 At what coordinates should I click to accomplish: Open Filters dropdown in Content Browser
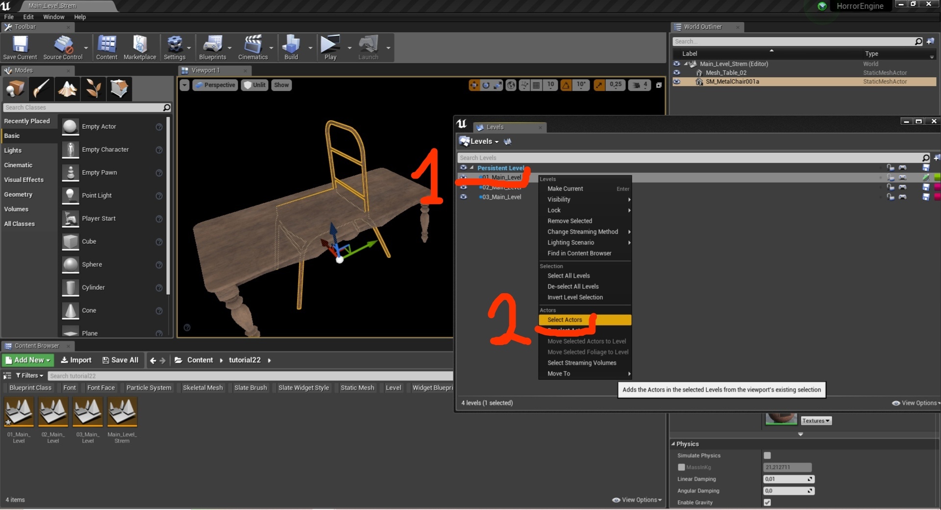(x=29, y=375)
